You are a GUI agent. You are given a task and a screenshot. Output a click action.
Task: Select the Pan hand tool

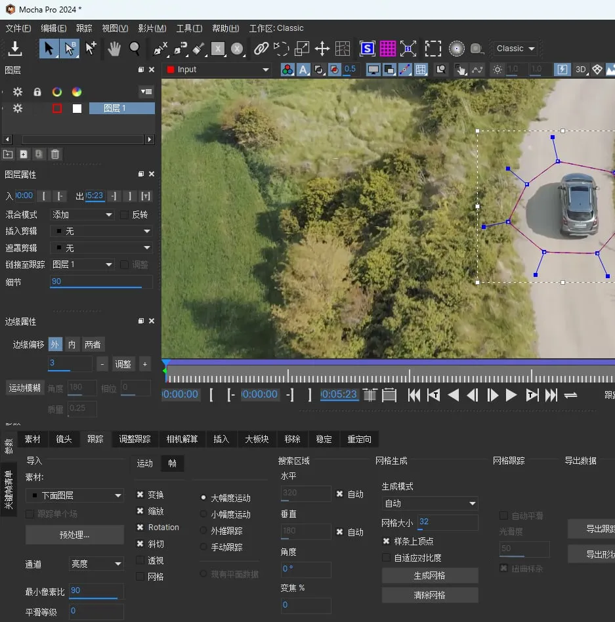pyautogui.click(x=114, y=49)
